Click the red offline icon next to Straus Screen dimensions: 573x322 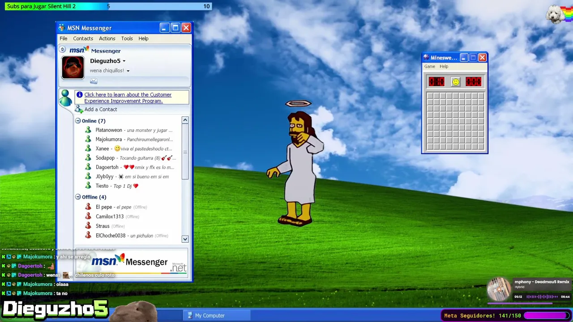(x=88, y=226)
